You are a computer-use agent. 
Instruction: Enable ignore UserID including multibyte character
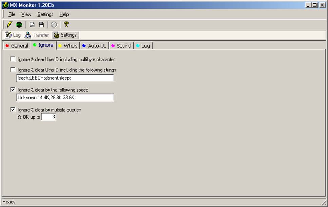pyautogui.click(x=13, y=60)
